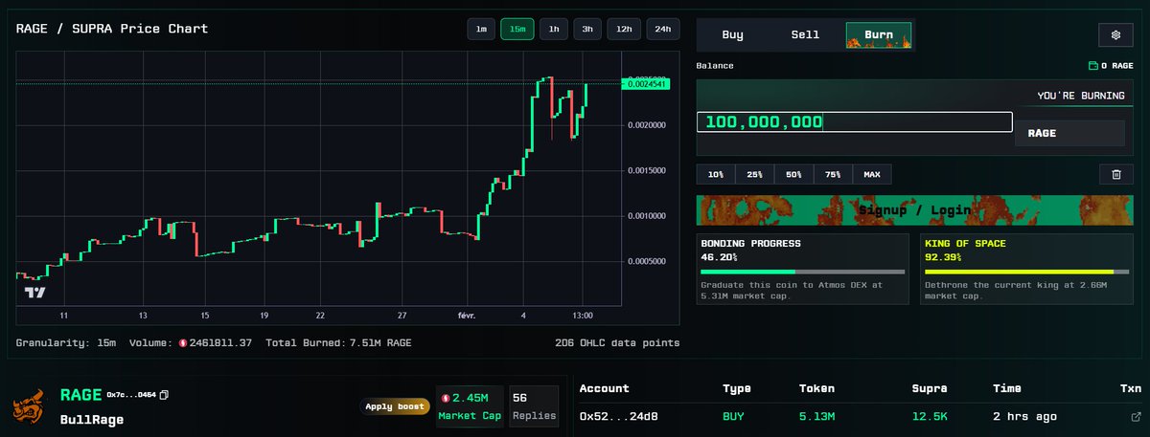Click the 0.0024541 price label

pos(648,85)
